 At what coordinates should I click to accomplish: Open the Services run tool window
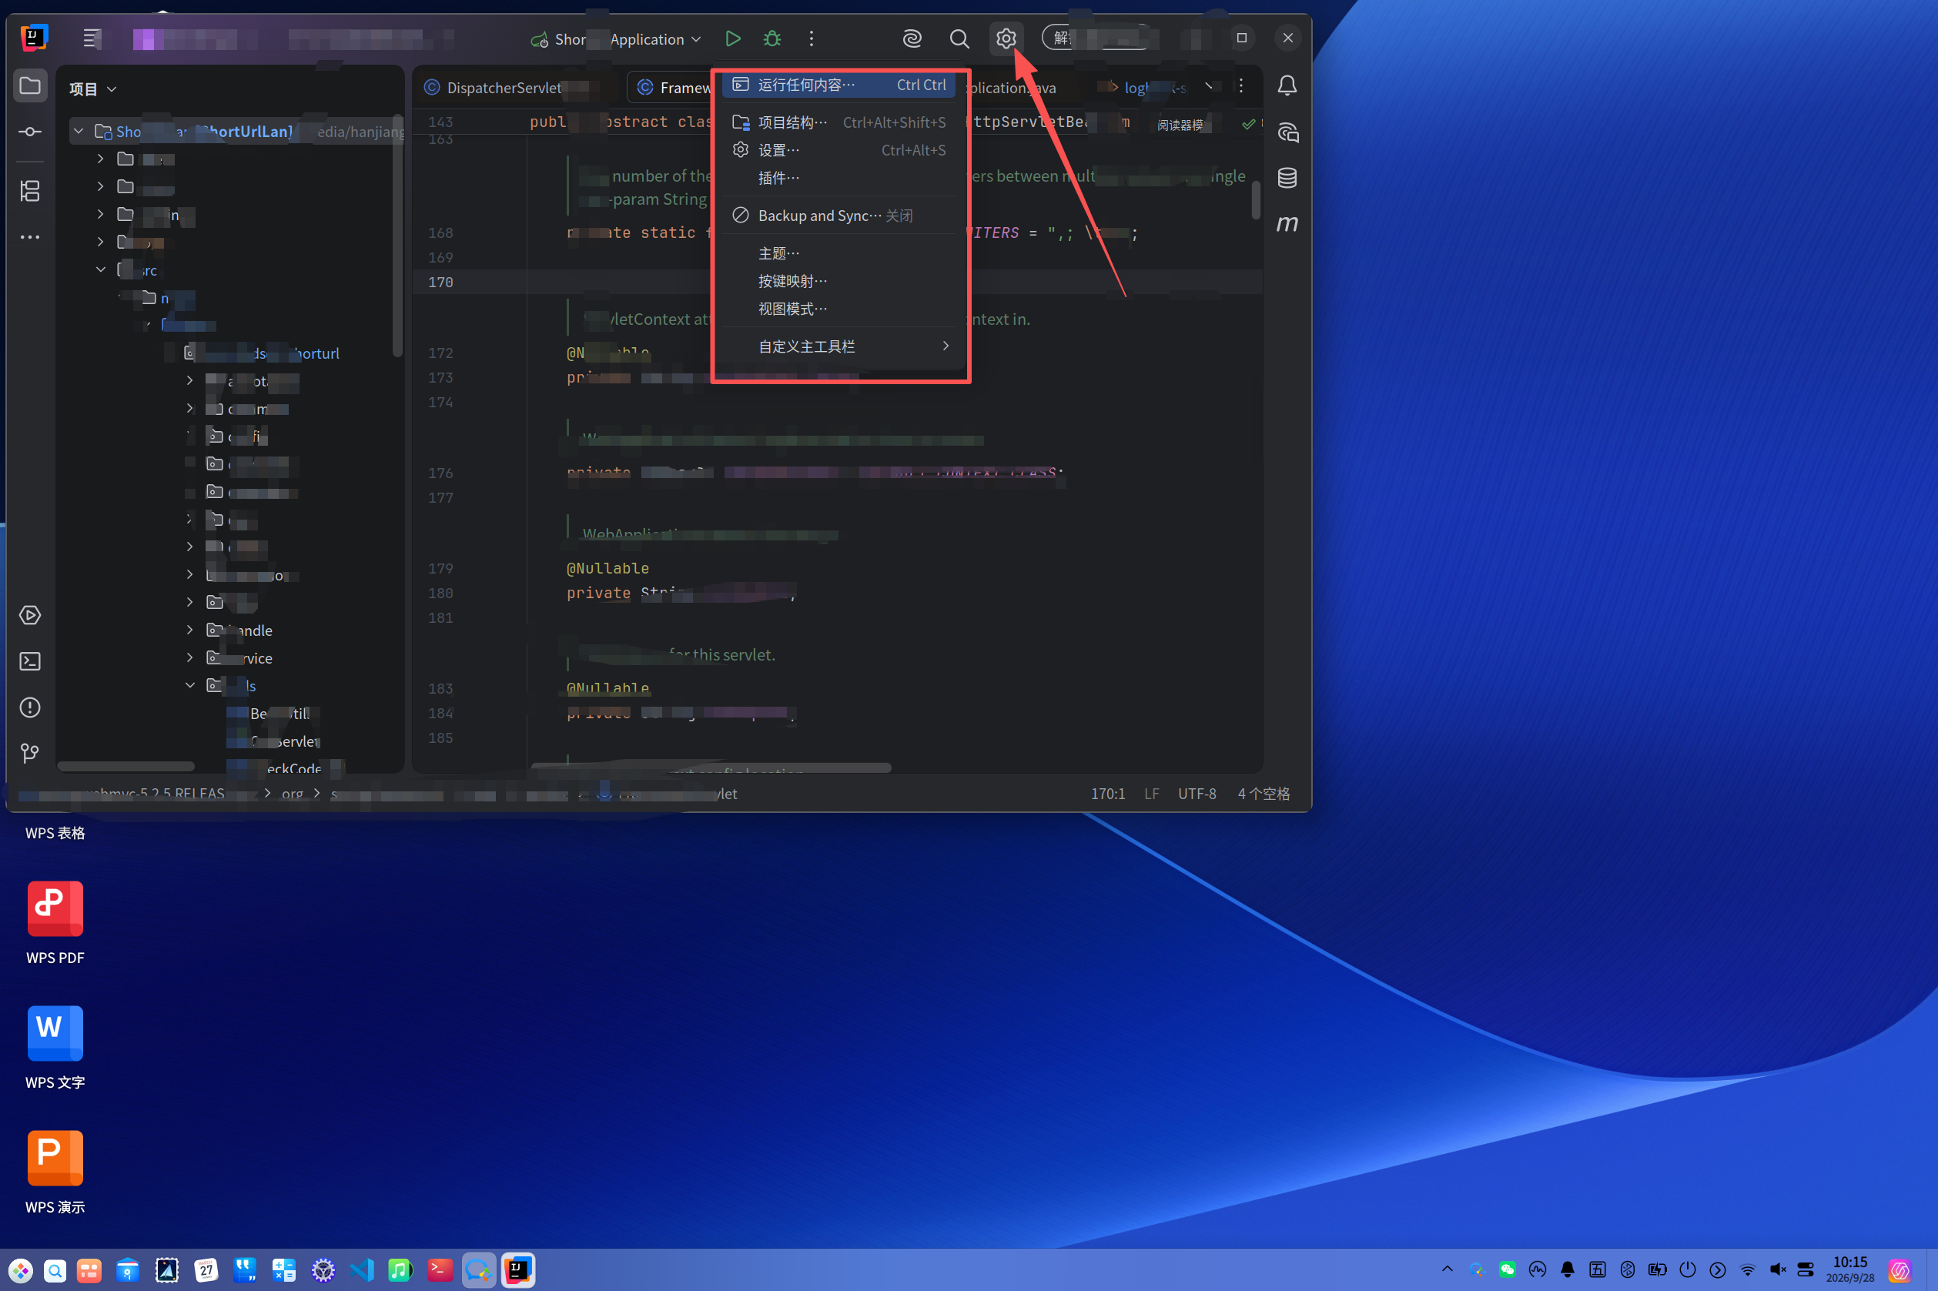pos(31,615)
